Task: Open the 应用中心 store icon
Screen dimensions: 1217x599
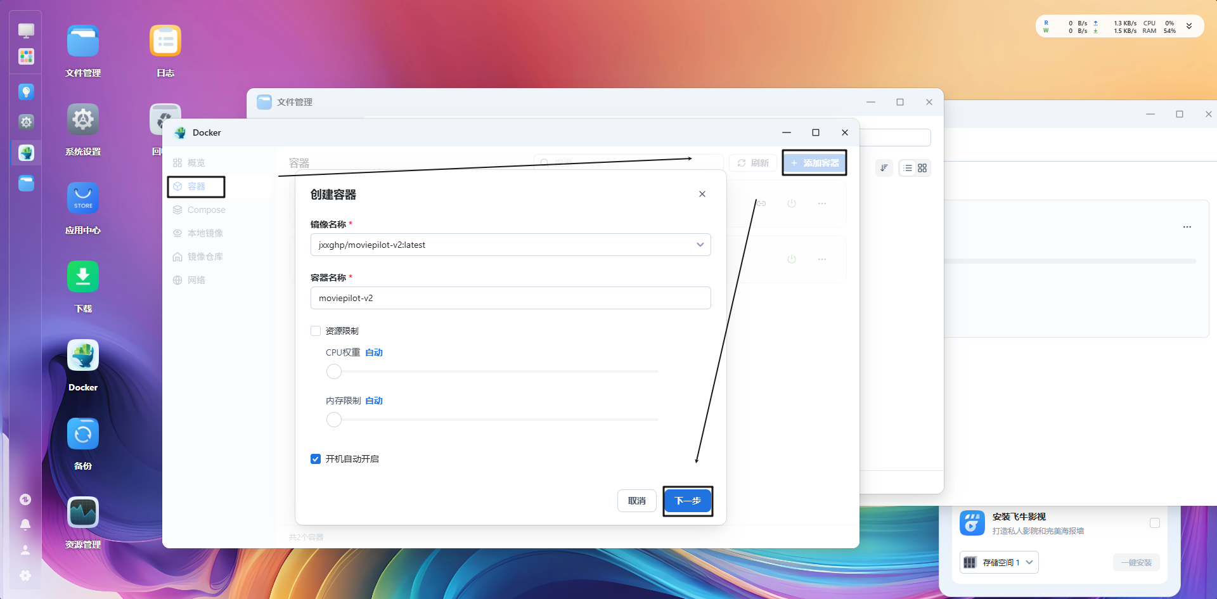Action: tap(83, 198)
